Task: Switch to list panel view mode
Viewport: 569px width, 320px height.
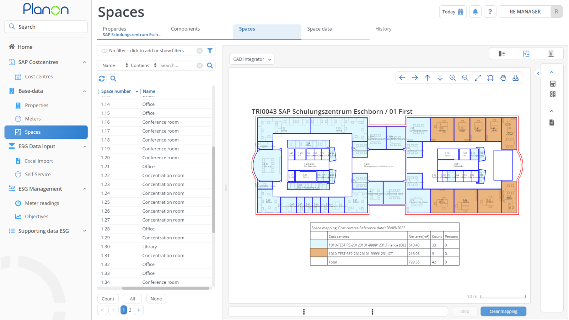Action: tap(501, 54)
